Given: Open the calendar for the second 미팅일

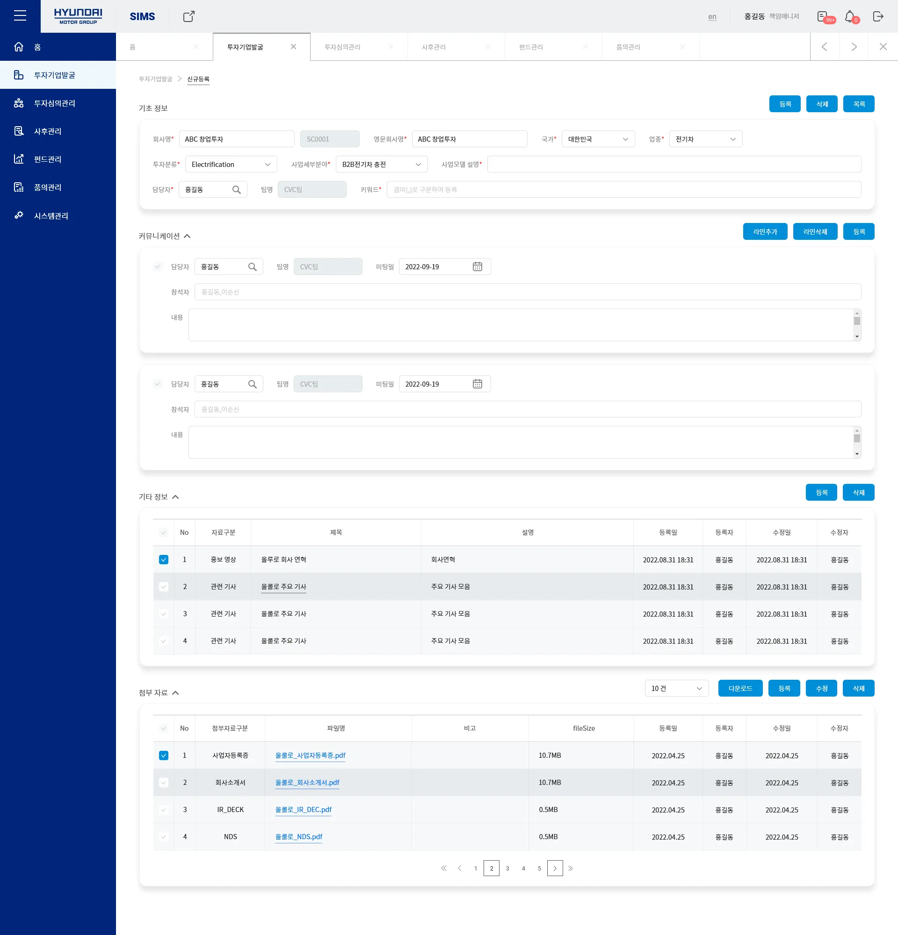Looking at the screenshot, I should tap(477, 384).
